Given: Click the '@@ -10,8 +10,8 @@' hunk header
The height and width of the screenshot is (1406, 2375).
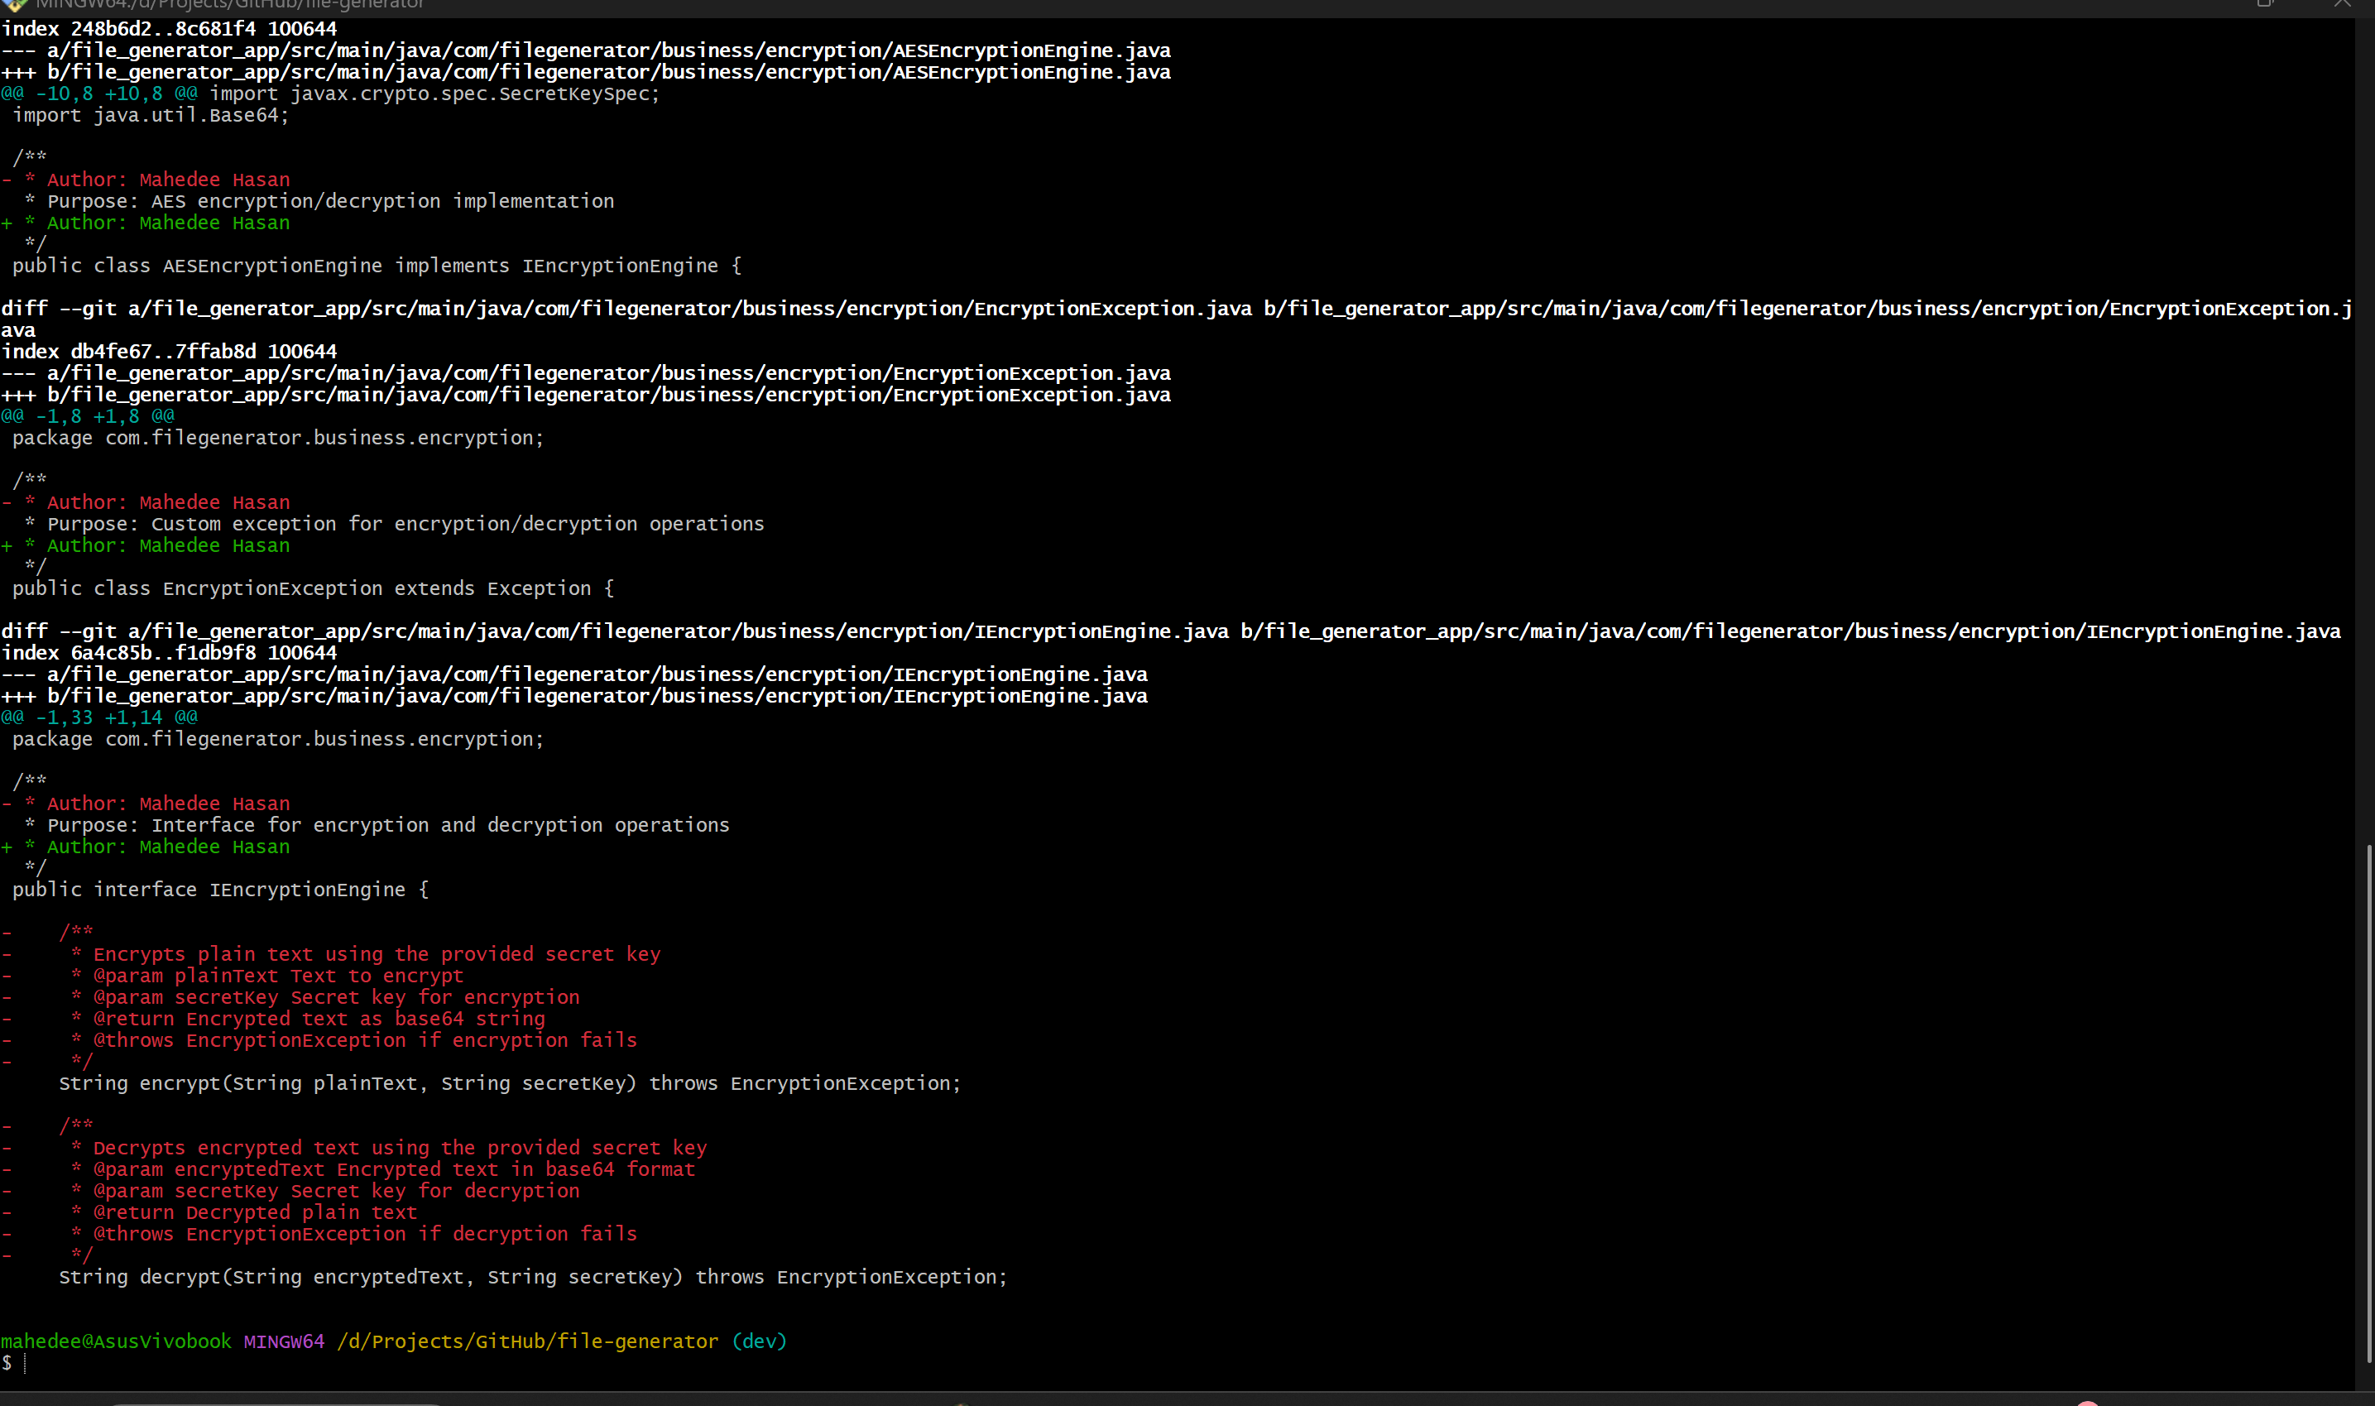Looking at the screenshot, I should pos(99,94).
